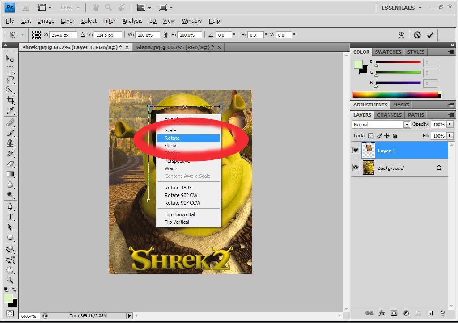Viewport: 458px width, 323px height.
Task: Launch Bridge from the Br icon
Action: pyautogui.click(x=25, y=8)
